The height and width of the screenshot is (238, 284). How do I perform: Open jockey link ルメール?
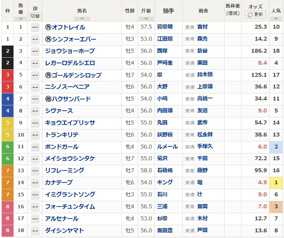tap(167, 147)
